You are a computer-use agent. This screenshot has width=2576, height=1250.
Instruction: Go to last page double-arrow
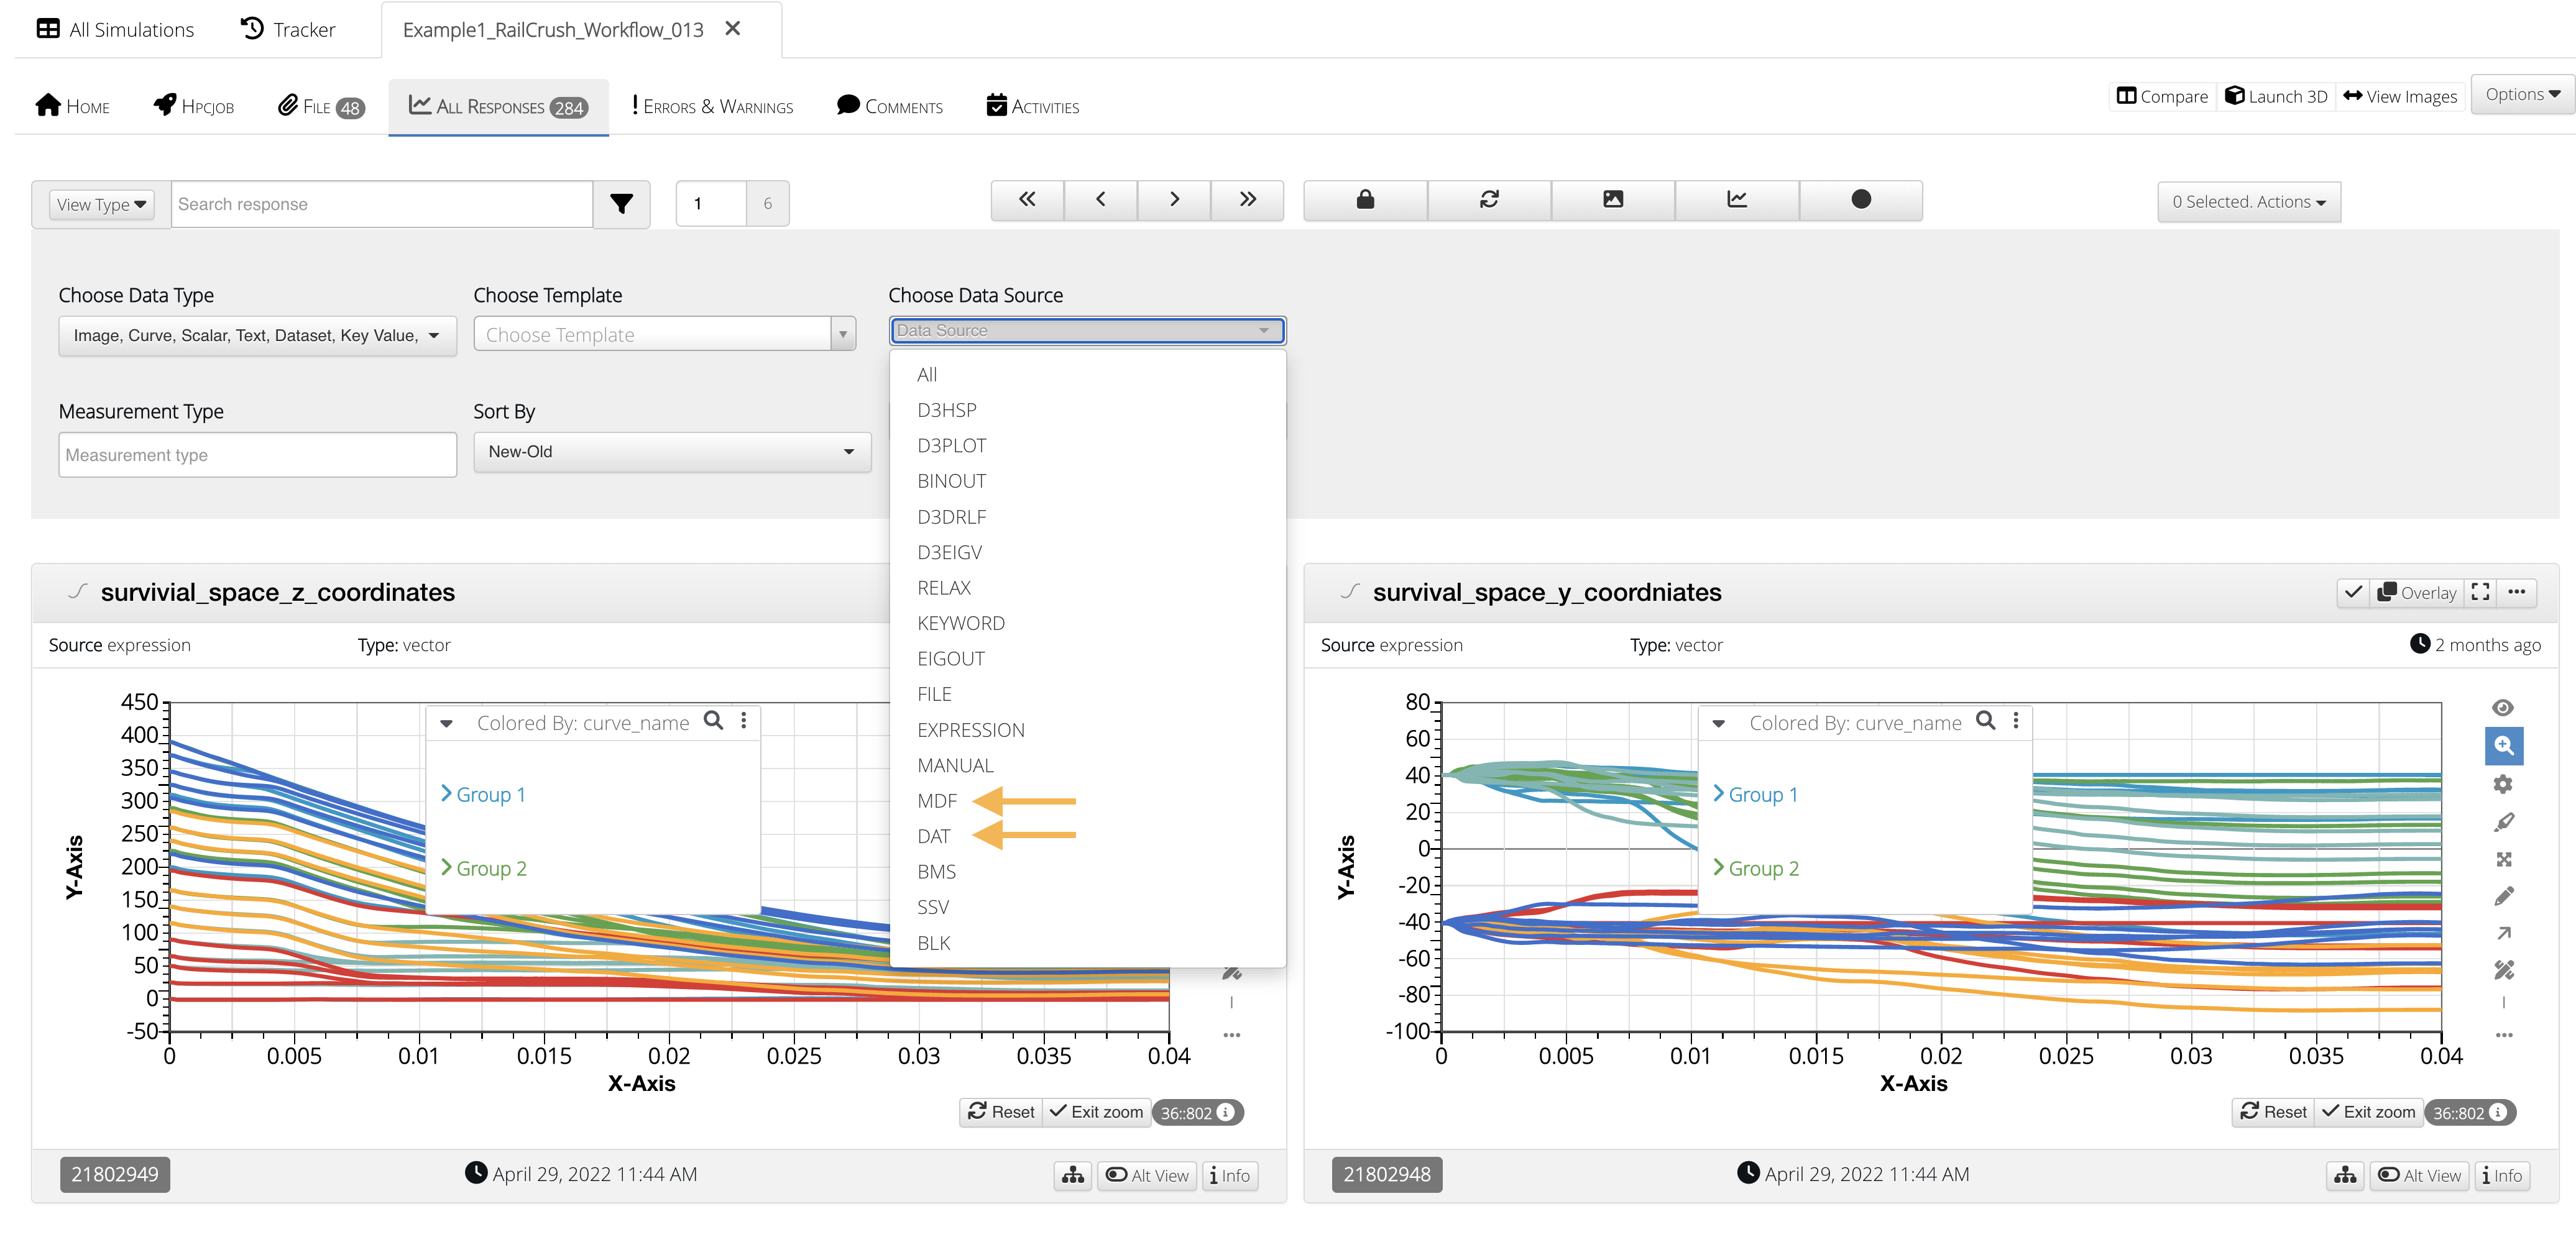(x=1247, y=200)
